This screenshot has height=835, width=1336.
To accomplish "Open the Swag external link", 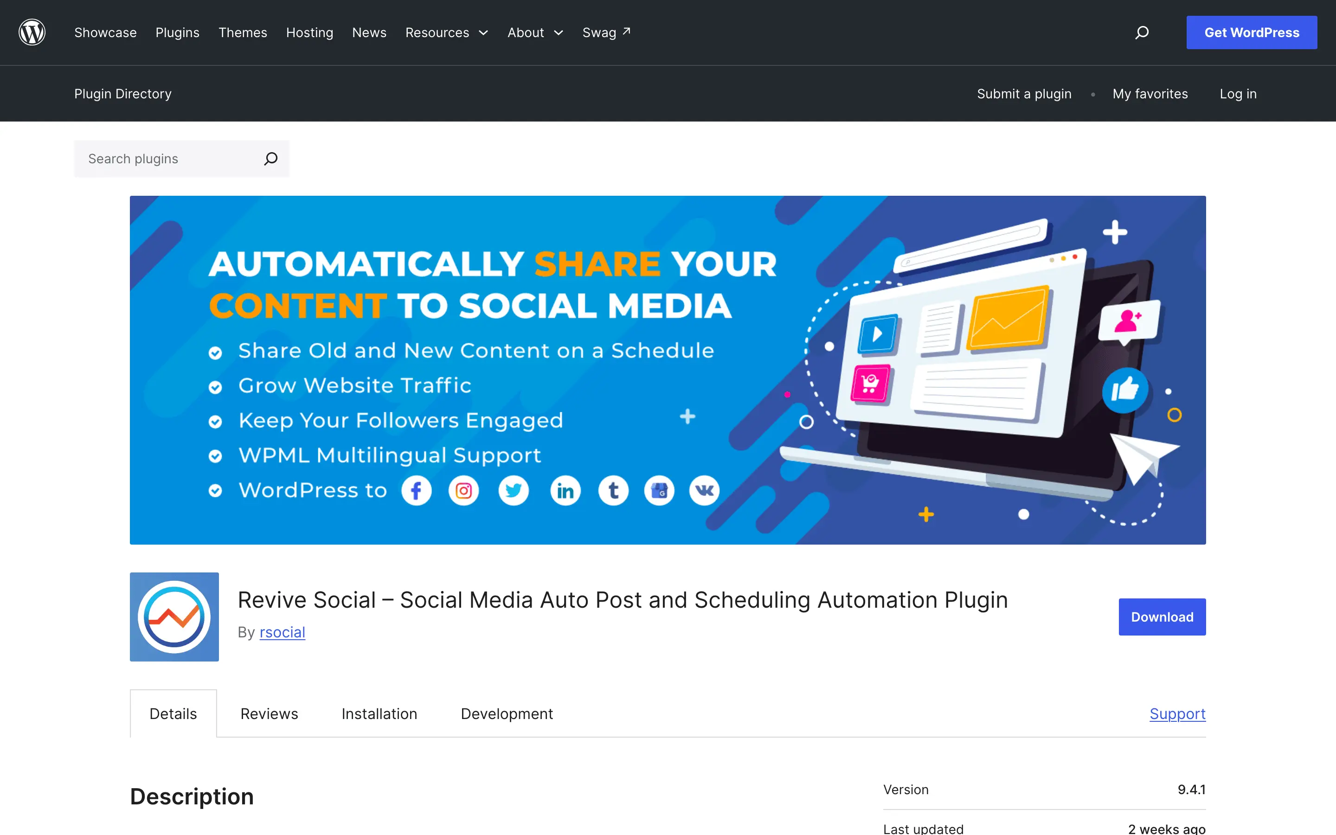I will click(x=606, y=32).
